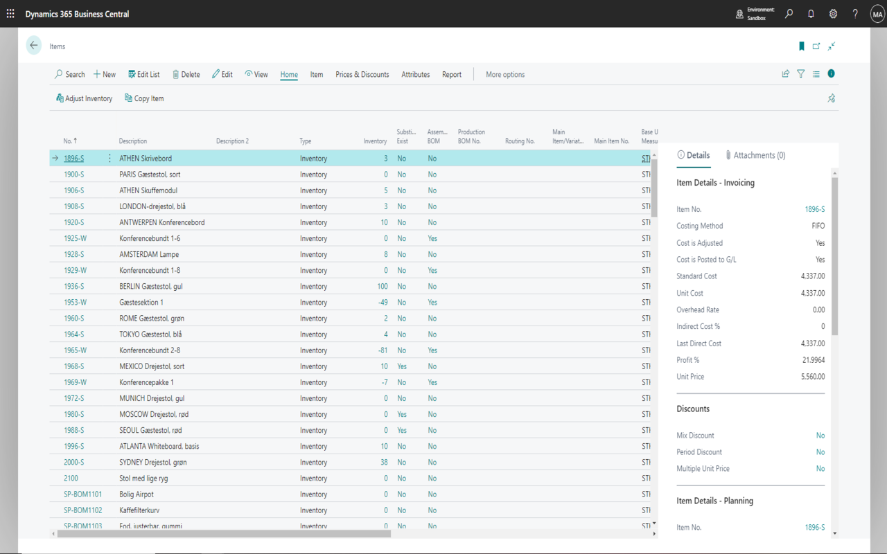Click the notifications bell icon
The image size is (887, 554).
click(x=811, y=14)
